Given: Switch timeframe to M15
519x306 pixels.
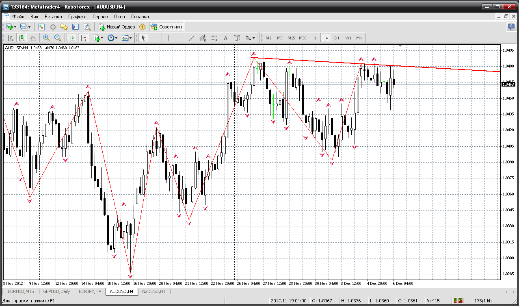Looking at the screenshot, I should 291,38.
